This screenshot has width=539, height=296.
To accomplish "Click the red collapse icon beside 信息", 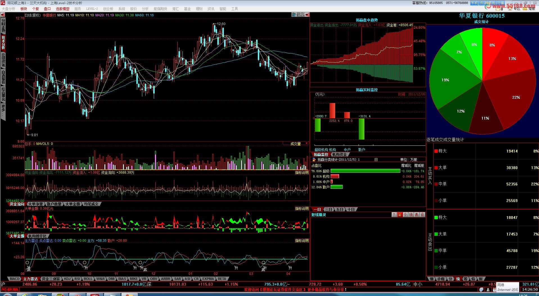I will click(x=307, y=15).
